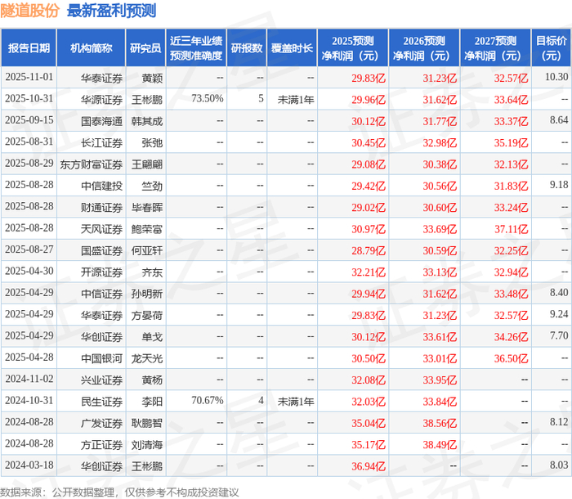Click the 33.95亿 profit forecast value
This screenshot has width=572, height=499.
(x=440, y=380)
